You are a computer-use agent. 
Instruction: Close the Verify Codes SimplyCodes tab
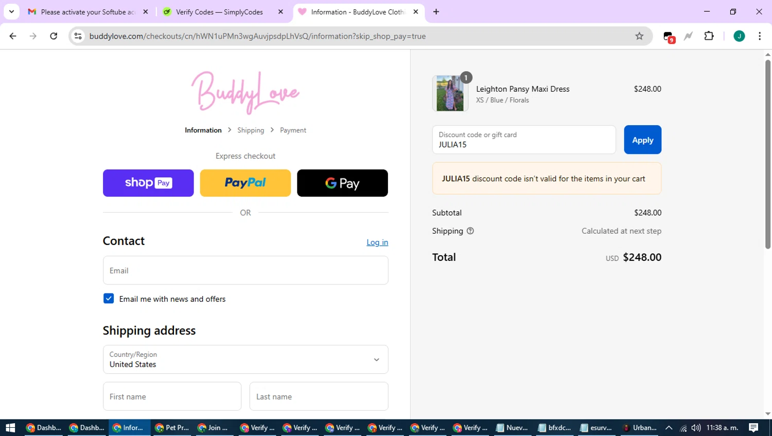click(280, 12)
